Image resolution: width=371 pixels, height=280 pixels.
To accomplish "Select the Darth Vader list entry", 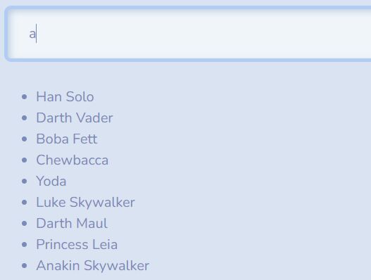I will (x=75, y=117).
